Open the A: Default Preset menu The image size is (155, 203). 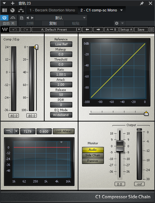pyautogui.click(x=57, y=30)
